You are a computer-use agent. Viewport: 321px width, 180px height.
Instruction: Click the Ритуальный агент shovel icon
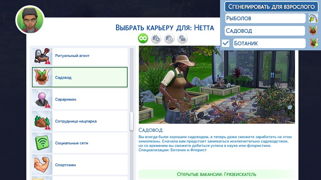click(x=42, y=56)
